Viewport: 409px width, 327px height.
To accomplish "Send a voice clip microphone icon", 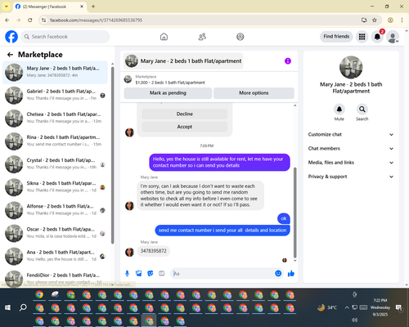I will tap(127, 273).
